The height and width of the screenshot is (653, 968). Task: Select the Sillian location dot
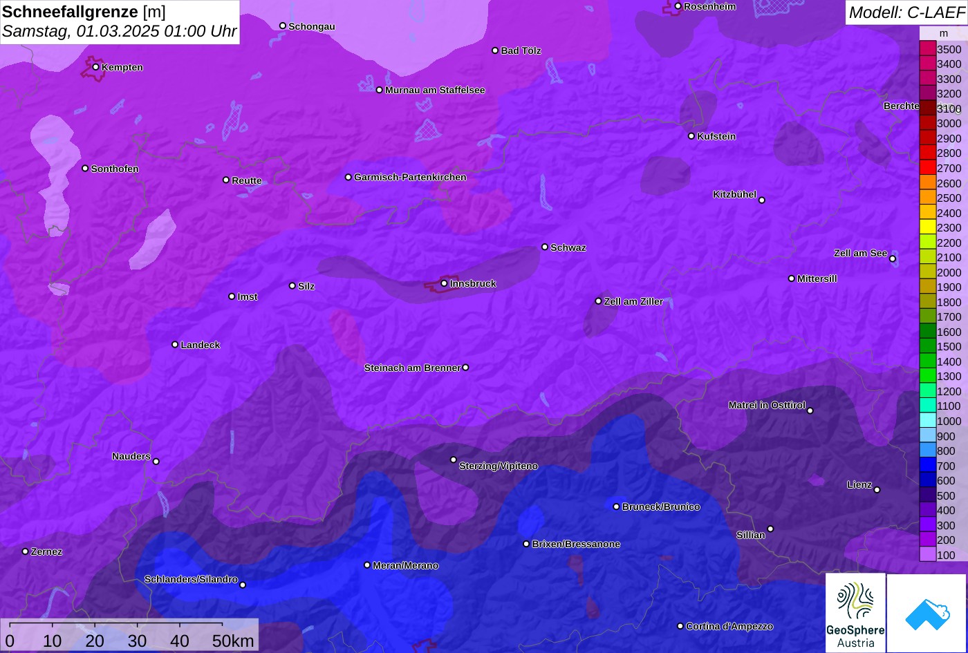(x=770, y=529)
